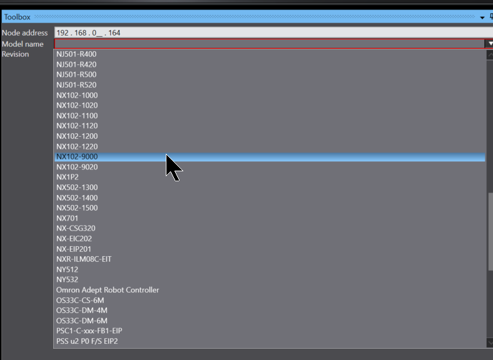Select PSS u2 P0 F/S EIP2
The width and height of the screenshot is (493, 360).
pos(87,341)
